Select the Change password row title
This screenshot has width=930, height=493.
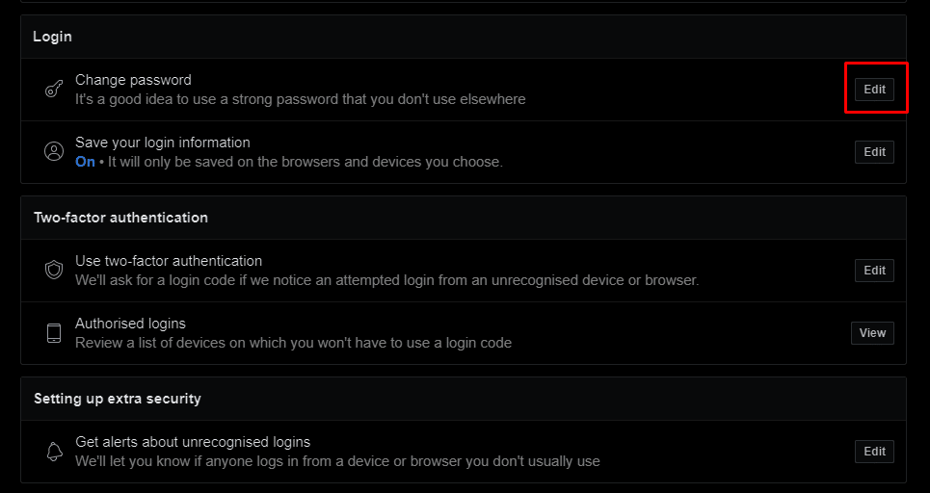(133, 80)
